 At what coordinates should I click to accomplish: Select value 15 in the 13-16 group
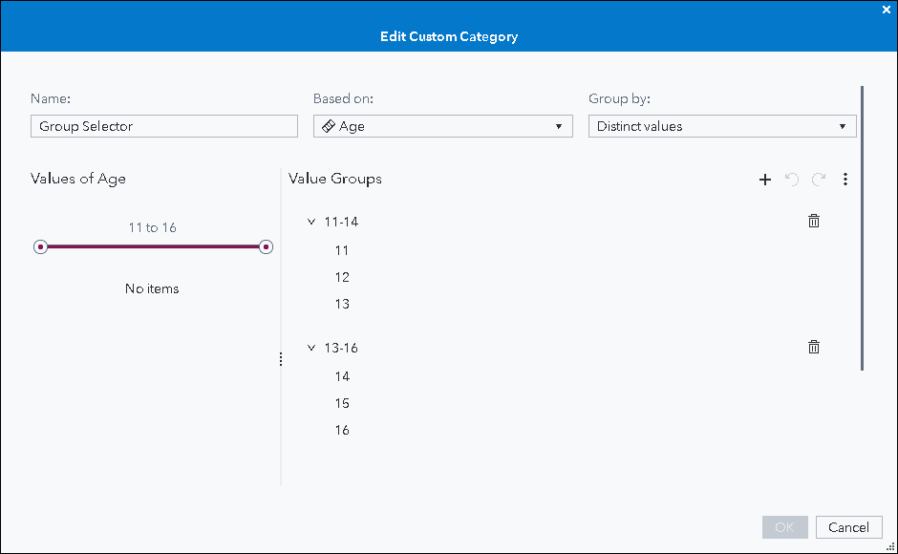[342, 403]
